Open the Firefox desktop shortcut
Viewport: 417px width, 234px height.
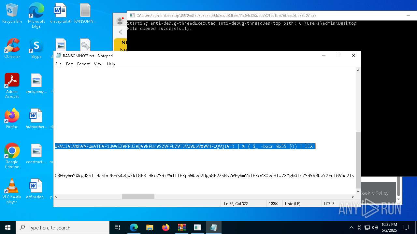(x=12, y=119)
